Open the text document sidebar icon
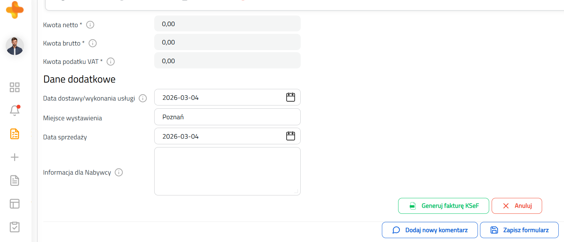Image resolution: width=564 pixels, height=242 pixels. 14,181
